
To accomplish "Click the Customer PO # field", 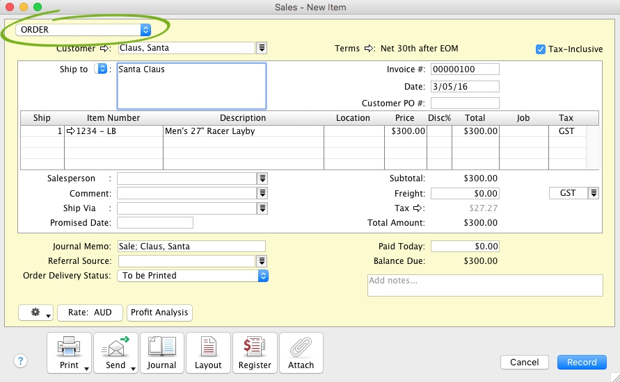I will pyautogui.click(x=465, y=103).
